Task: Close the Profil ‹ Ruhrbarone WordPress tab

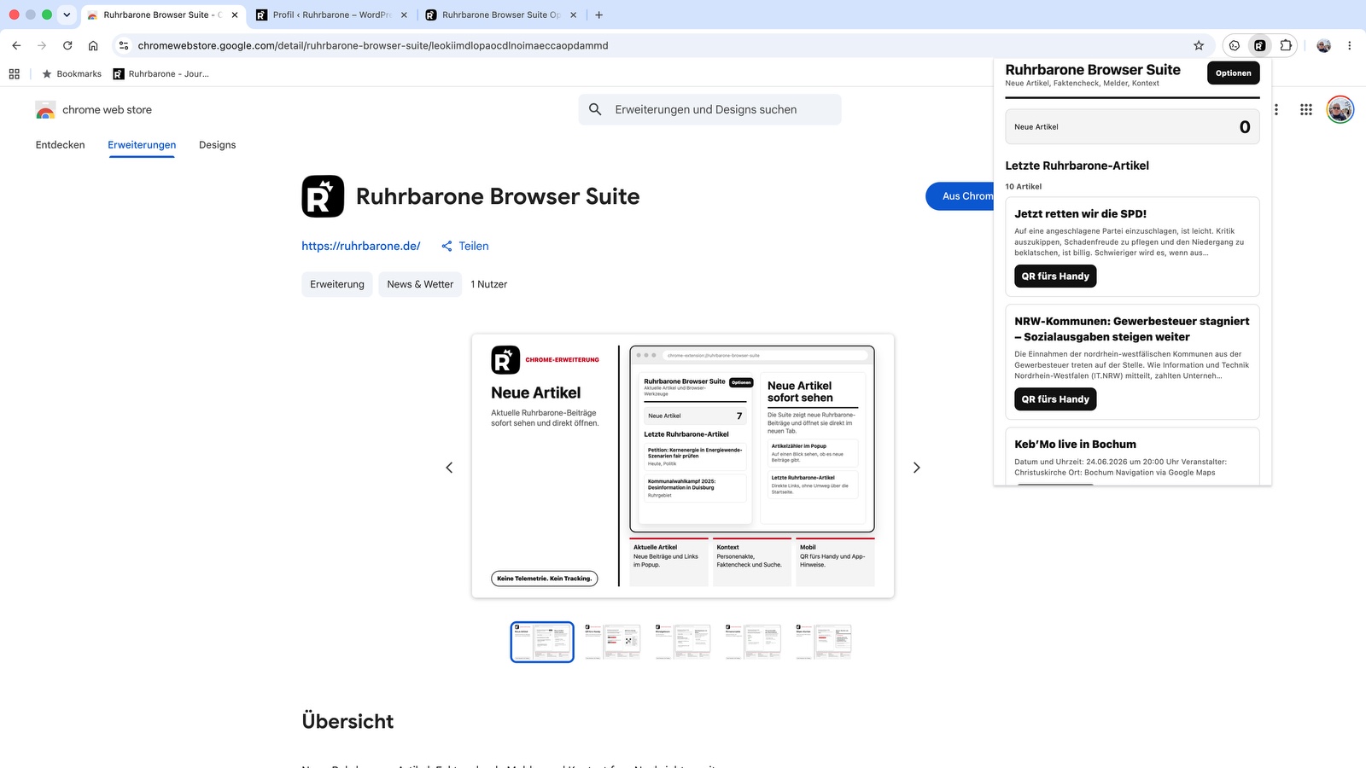Action: (404, 15)
